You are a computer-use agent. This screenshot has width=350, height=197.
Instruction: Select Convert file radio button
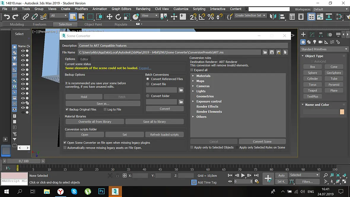[147, 84]
